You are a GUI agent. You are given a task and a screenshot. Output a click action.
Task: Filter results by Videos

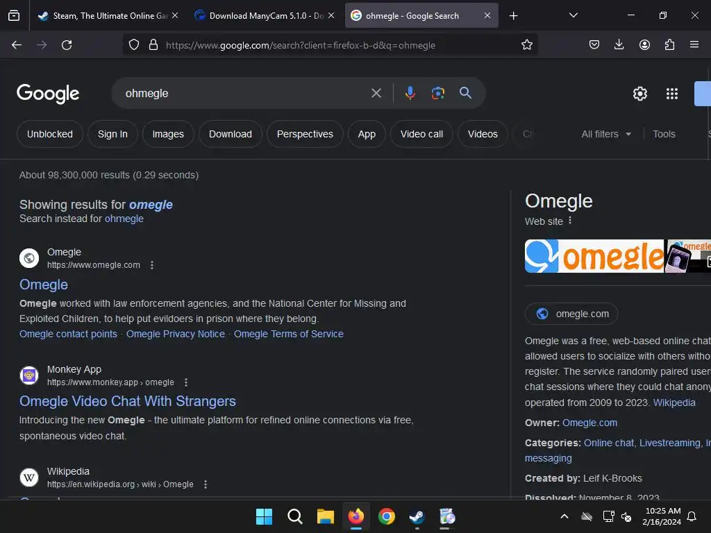pos(483,134)
